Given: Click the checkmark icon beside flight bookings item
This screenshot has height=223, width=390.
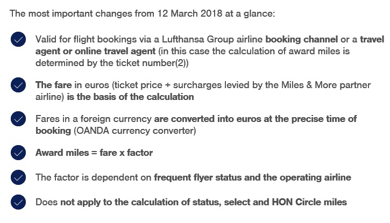Looking at the screenshot, I should click(x=18, y=39).
